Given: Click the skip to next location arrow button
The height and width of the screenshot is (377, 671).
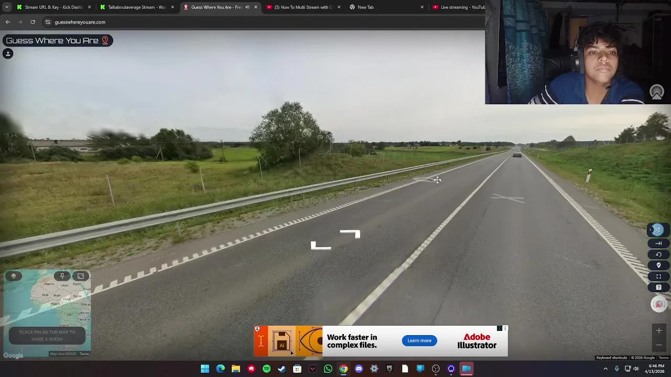Looking at the screenshot, I should [x=658, y=243].
